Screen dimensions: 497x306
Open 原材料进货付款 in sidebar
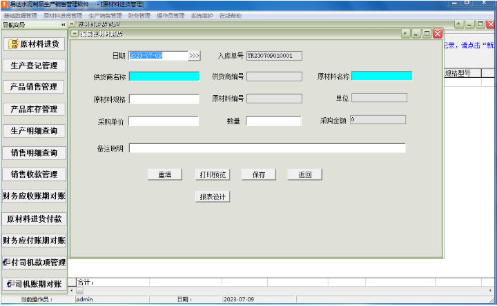tap(34, 218)
